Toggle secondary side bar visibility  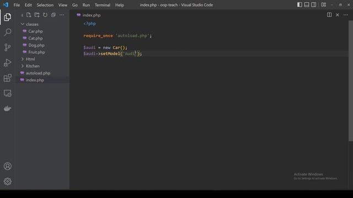pos(314,5)
